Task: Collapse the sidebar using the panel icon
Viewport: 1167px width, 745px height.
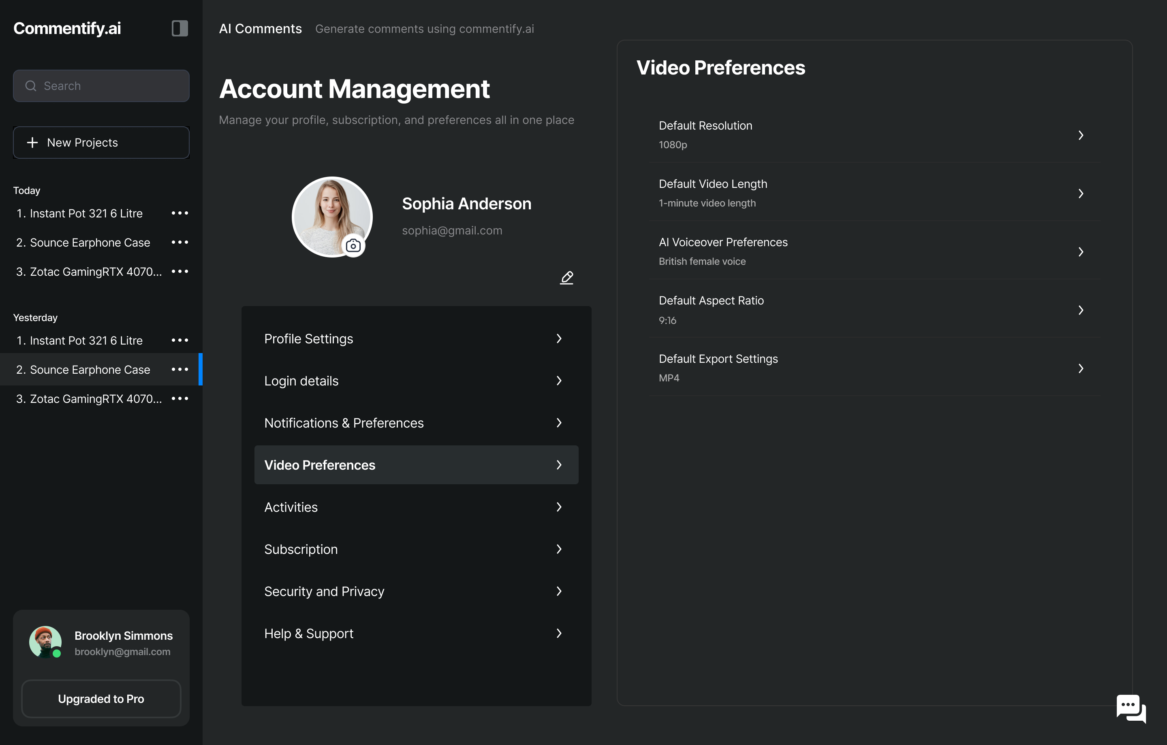Action: (180, 28)
